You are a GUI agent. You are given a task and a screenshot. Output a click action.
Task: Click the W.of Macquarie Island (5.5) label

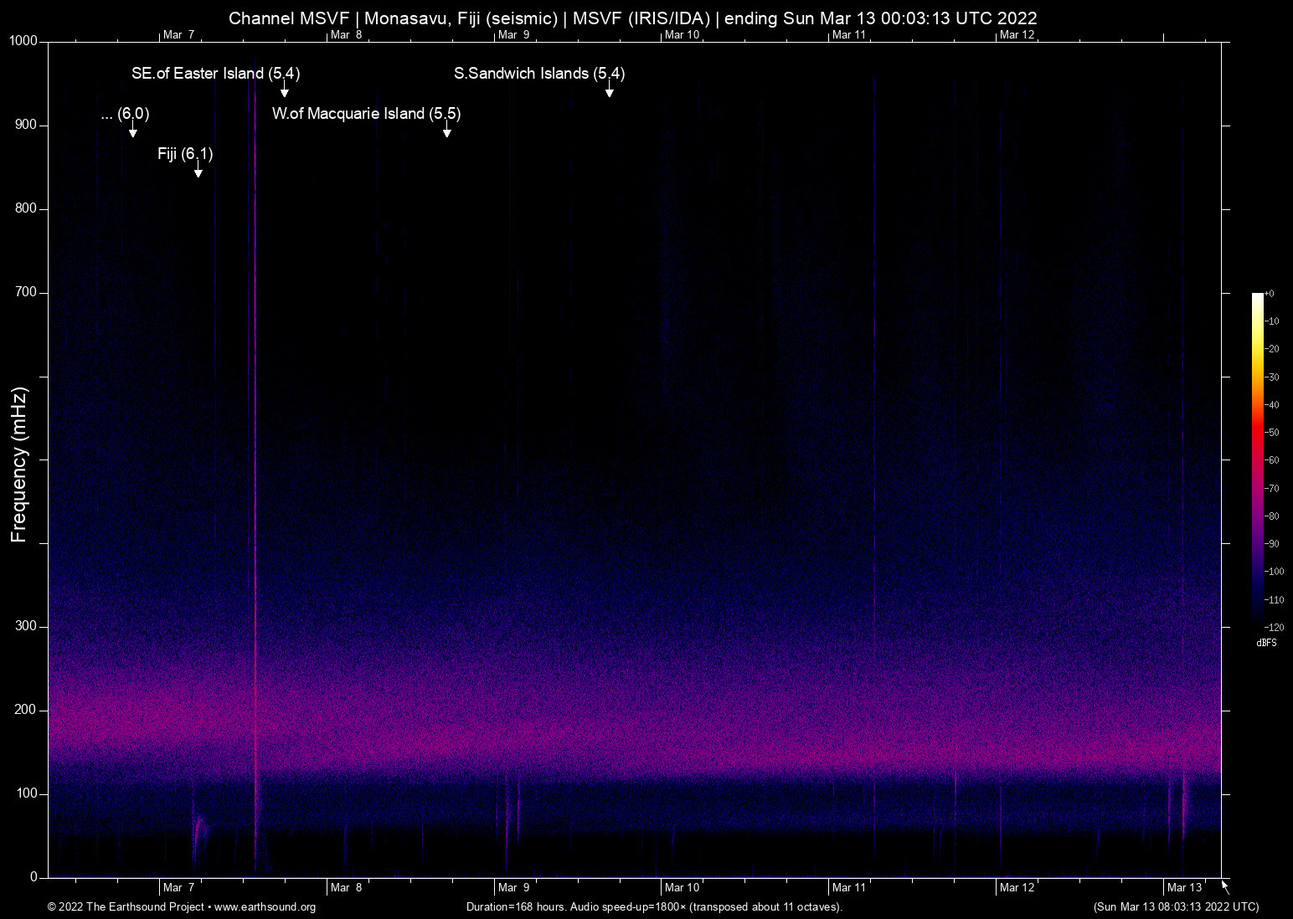(366, 114)
